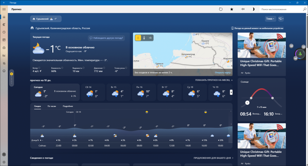Image resolution: width=308 pixels, height=166 pixels.
Task: Add location to favorites with star icon
Action: coord(232,9)
